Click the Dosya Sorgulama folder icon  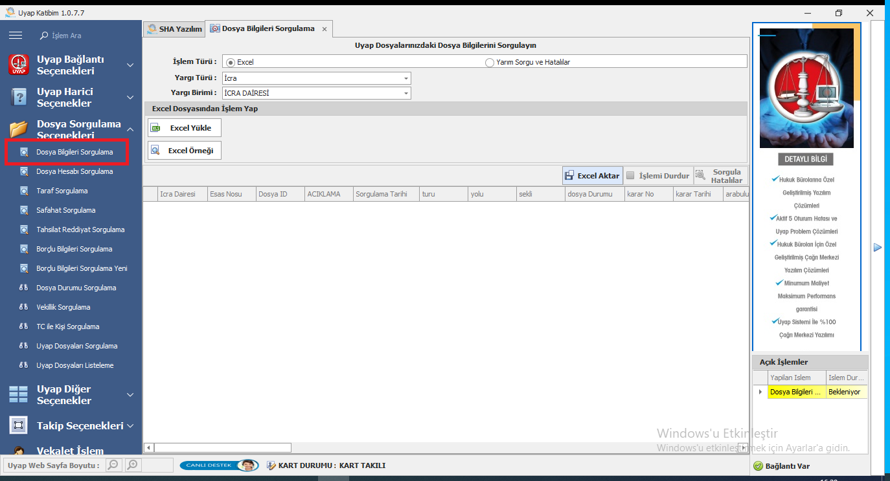click(19, 129)
